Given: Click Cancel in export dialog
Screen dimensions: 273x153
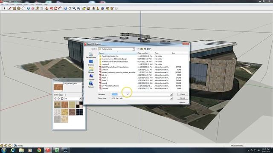Looking at the screenshot, I should [183, 98].
